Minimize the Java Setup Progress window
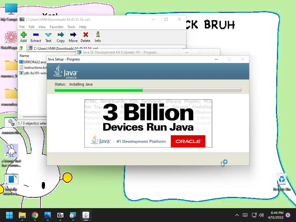The image size is (296, 222). coord(216,59)
